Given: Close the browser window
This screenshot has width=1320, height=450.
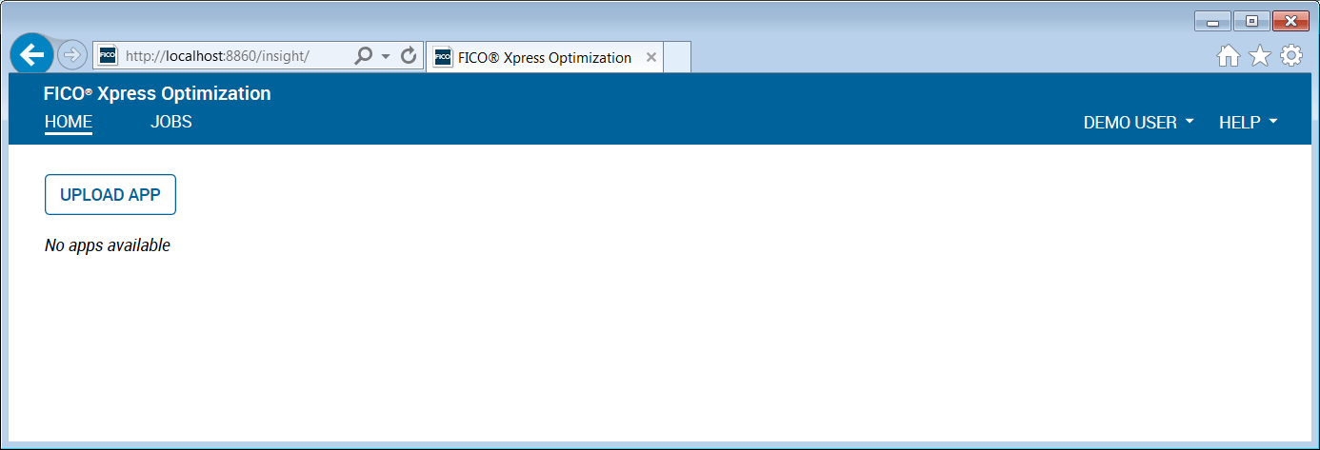Looking at the screenshot, I should click(1290, 21).
